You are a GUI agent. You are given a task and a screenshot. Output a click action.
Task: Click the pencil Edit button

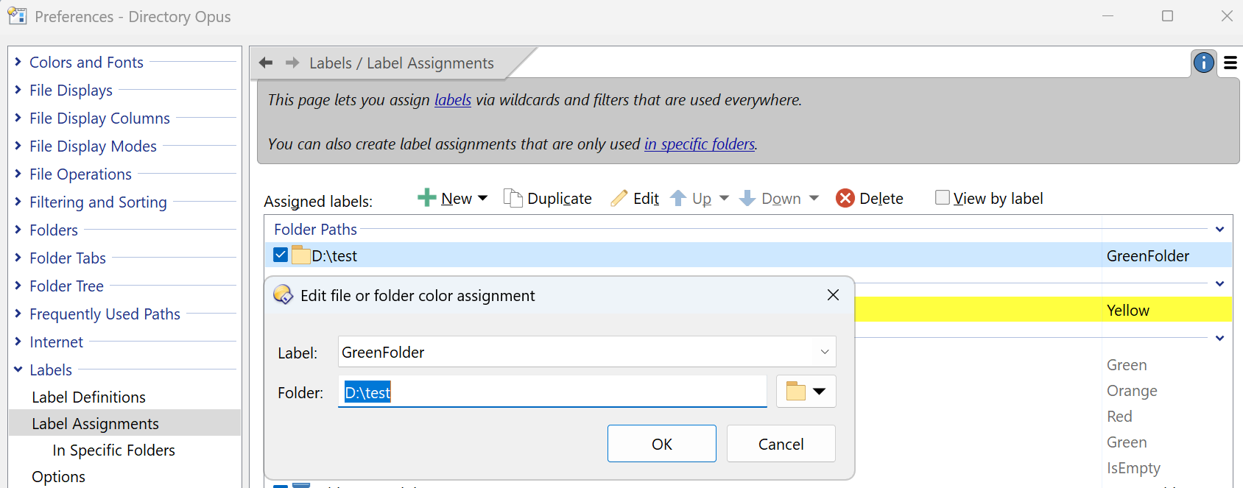(x=635, y=199)
